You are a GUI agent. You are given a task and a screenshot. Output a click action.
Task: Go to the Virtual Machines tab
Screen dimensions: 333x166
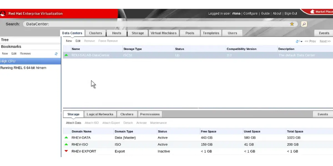click(x=163, y=33)
